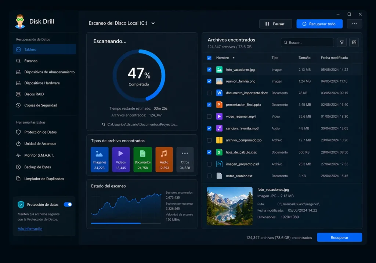
Task: Click the scan progress bar under the graph
Action: point(126,223)
